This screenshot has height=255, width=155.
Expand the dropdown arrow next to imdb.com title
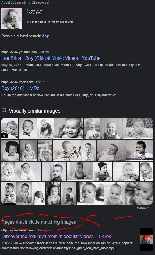click(44, 82)
